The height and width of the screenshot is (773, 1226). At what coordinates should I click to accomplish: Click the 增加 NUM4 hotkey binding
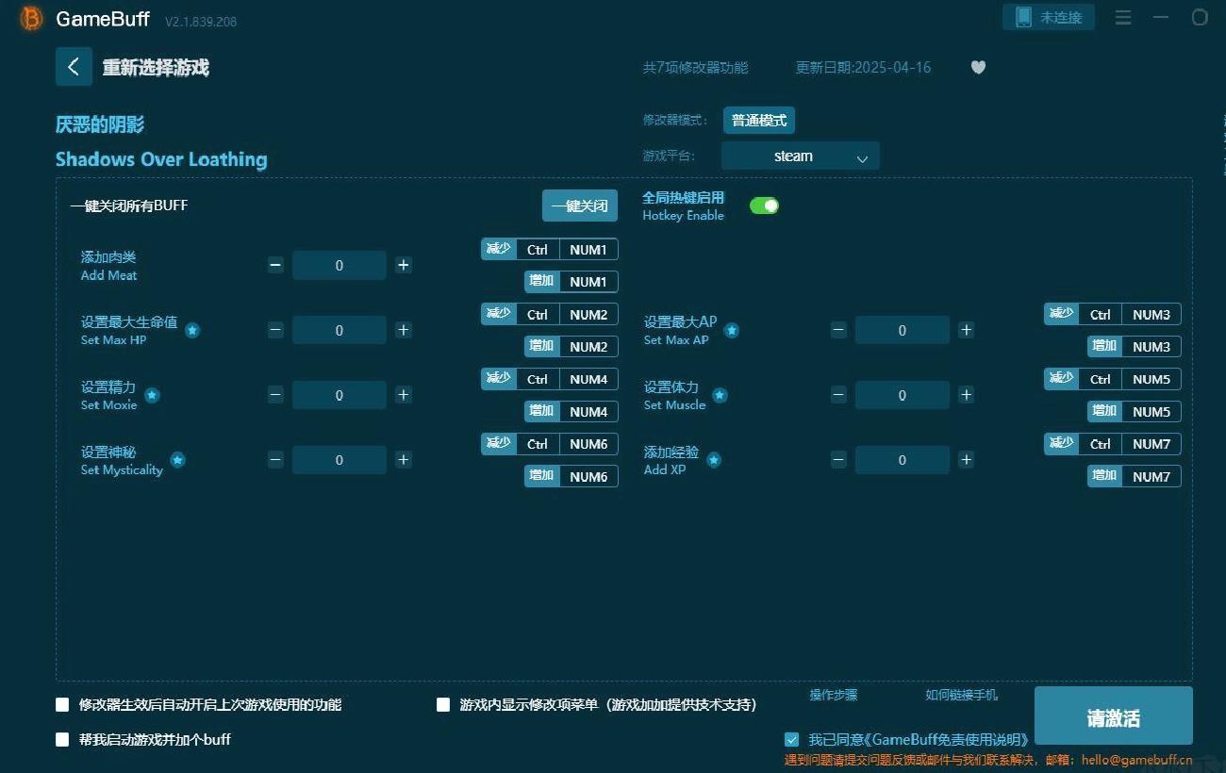(572, 412)
